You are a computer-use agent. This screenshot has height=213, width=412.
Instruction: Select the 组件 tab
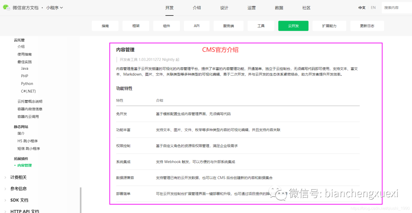167,26
